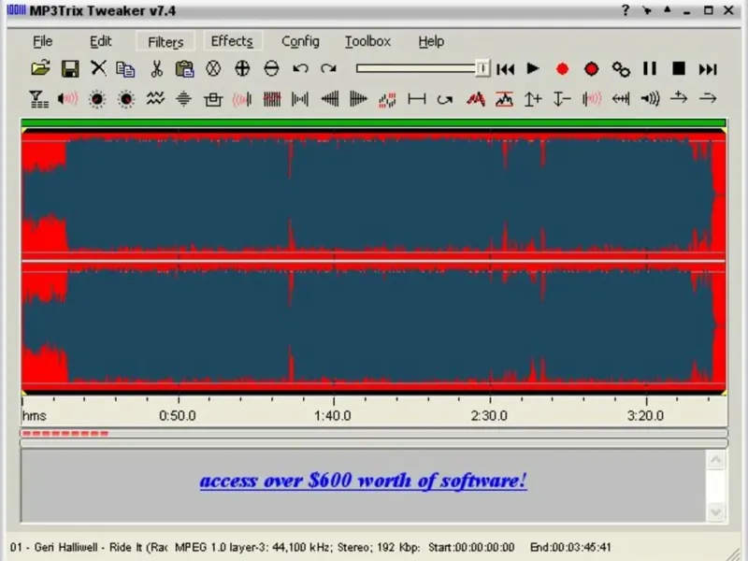Open the Toolbox menu
The image size is (748, 561).
(x=367, y=41)
